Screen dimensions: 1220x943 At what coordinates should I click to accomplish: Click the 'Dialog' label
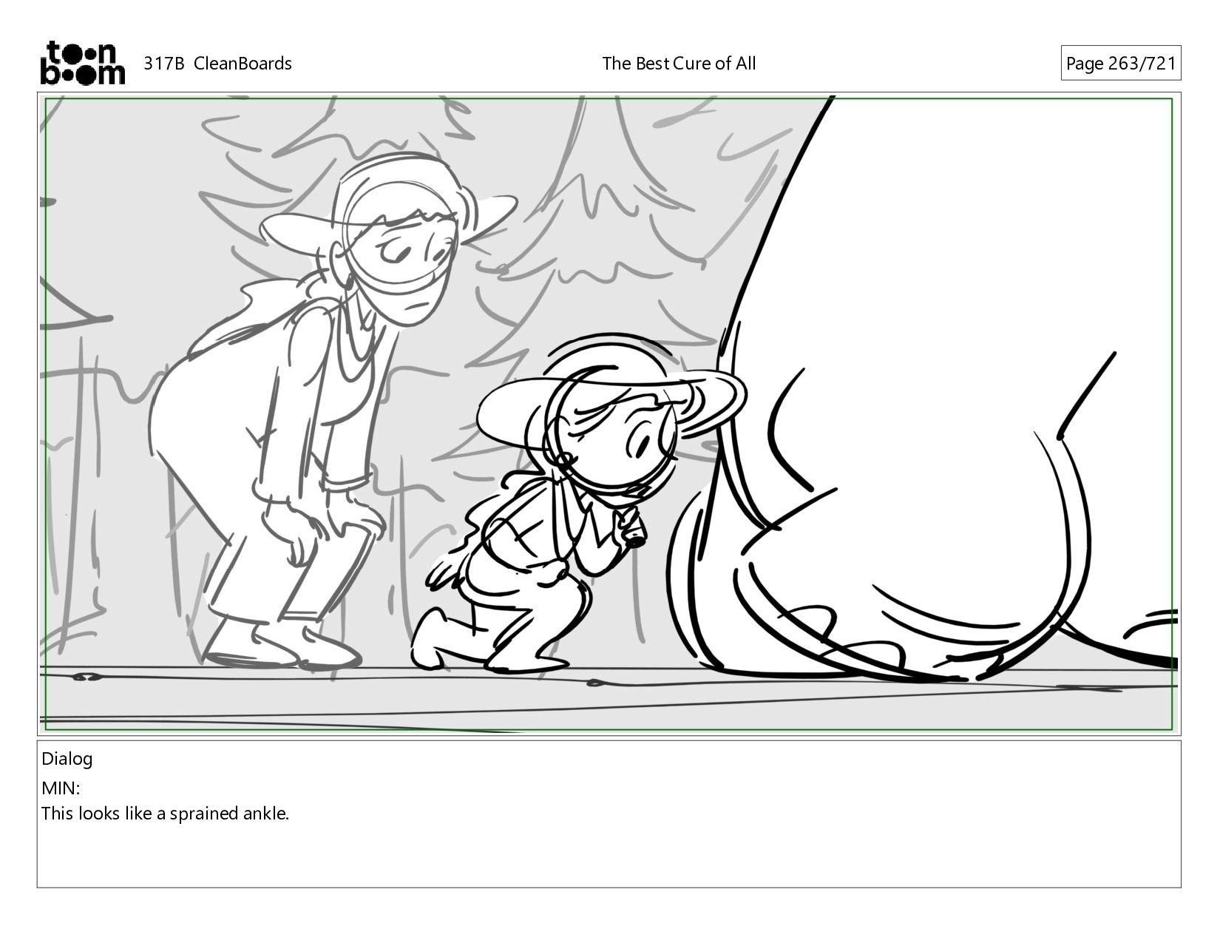(67, 759)
